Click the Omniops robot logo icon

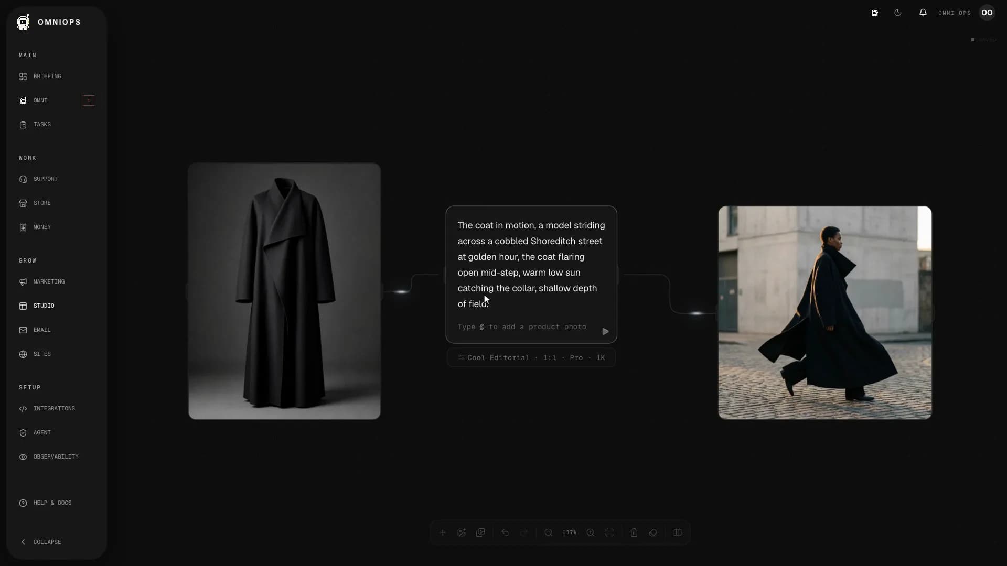pyautogui.click(x=23, y=22)
